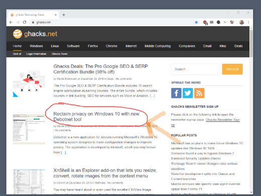Viewport: 261px width, 196px height.
Task: Close the gHacks Technology News tab
Action: pos(56,15)
